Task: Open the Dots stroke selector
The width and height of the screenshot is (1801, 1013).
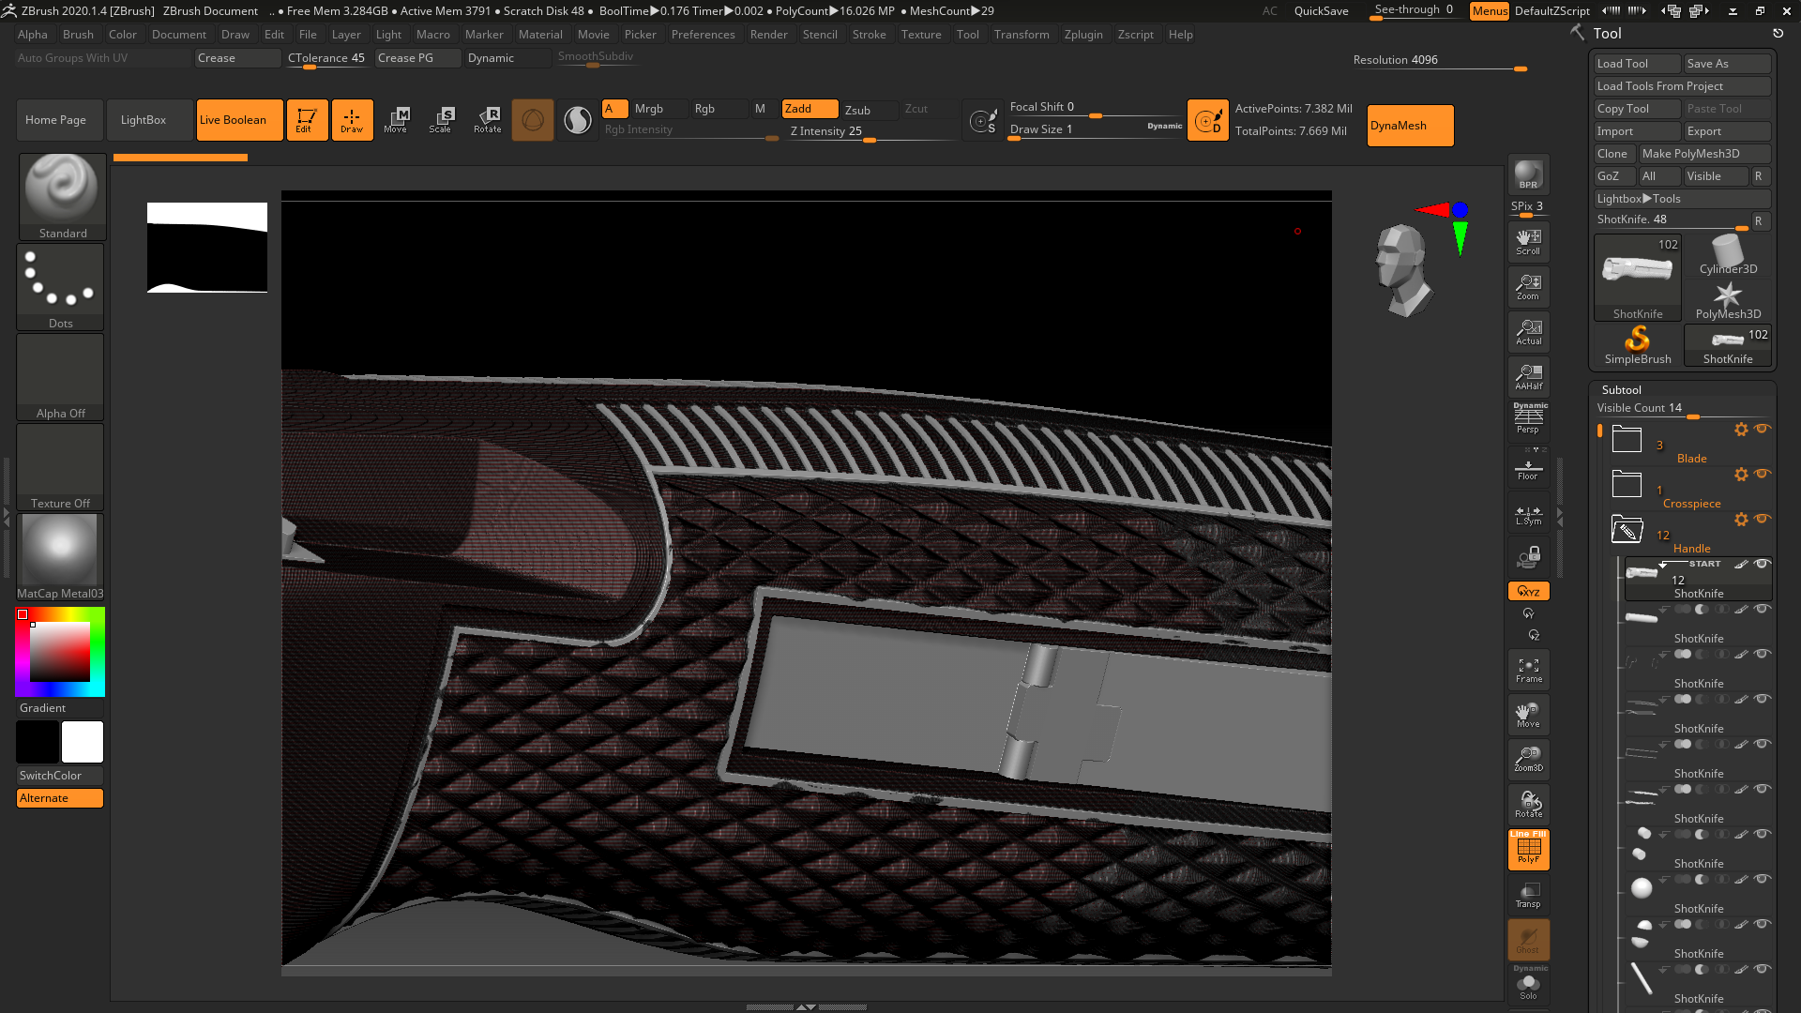Action: [60, 281]
